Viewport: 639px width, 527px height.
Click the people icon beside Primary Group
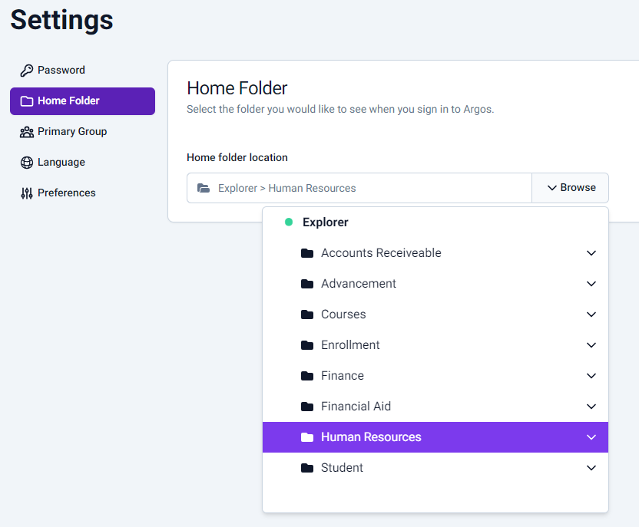click(27, 132)
